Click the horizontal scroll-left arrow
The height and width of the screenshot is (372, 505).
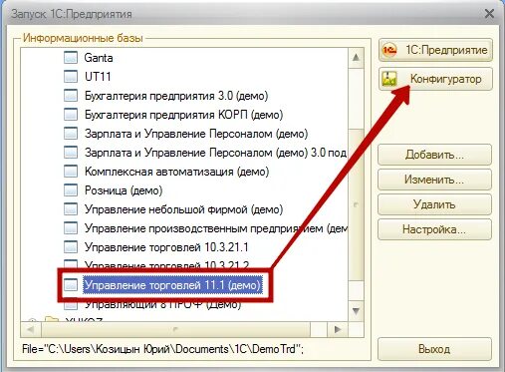click(31, 329)
